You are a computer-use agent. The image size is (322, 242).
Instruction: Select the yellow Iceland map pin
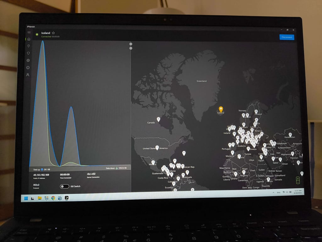[221, 109]
